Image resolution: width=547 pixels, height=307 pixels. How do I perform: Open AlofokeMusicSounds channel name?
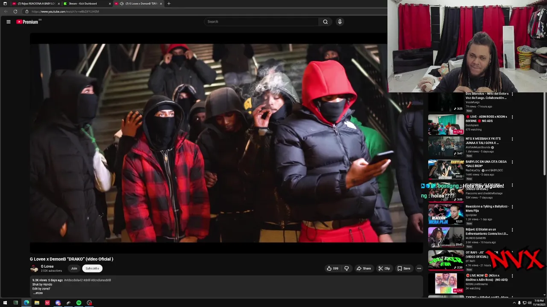point(478,147)
